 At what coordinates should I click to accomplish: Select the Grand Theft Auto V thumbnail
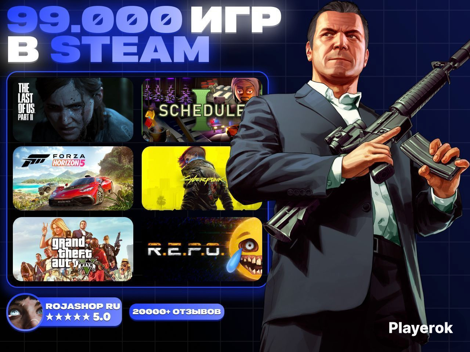click(73, 249)
